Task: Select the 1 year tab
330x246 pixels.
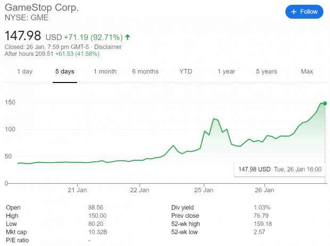Action: pos(226,71)
